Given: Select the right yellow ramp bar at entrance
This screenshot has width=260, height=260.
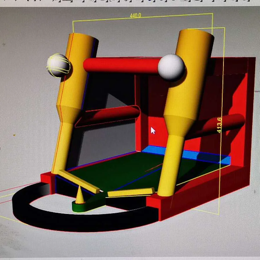Looking at the screenshot, I should click(131, 192).
